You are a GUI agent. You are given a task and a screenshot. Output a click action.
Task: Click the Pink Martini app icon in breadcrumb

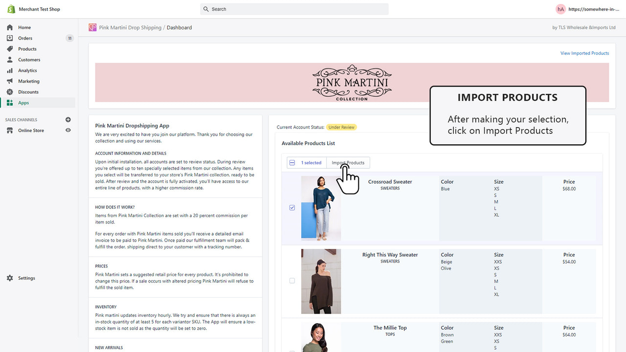(x=92, y=27)
